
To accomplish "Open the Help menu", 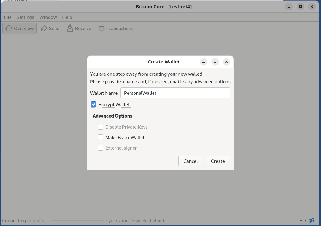I will tap(67, 17).
